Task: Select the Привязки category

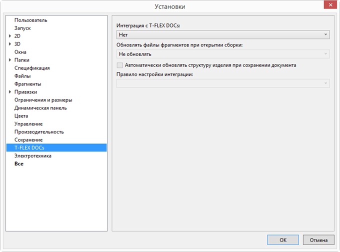Action: [25, 92]
